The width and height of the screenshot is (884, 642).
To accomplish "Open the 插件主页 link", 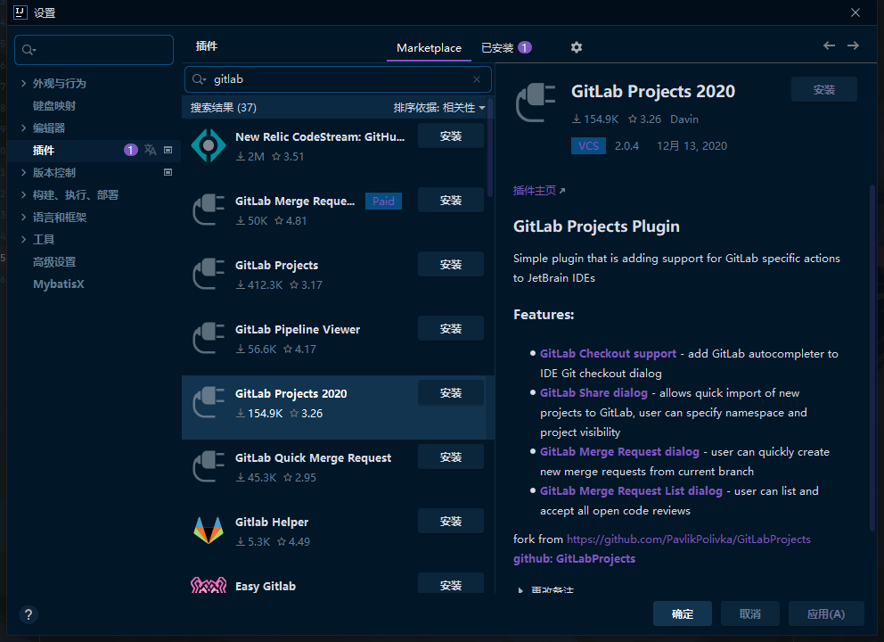I will (x=539, y=191).
